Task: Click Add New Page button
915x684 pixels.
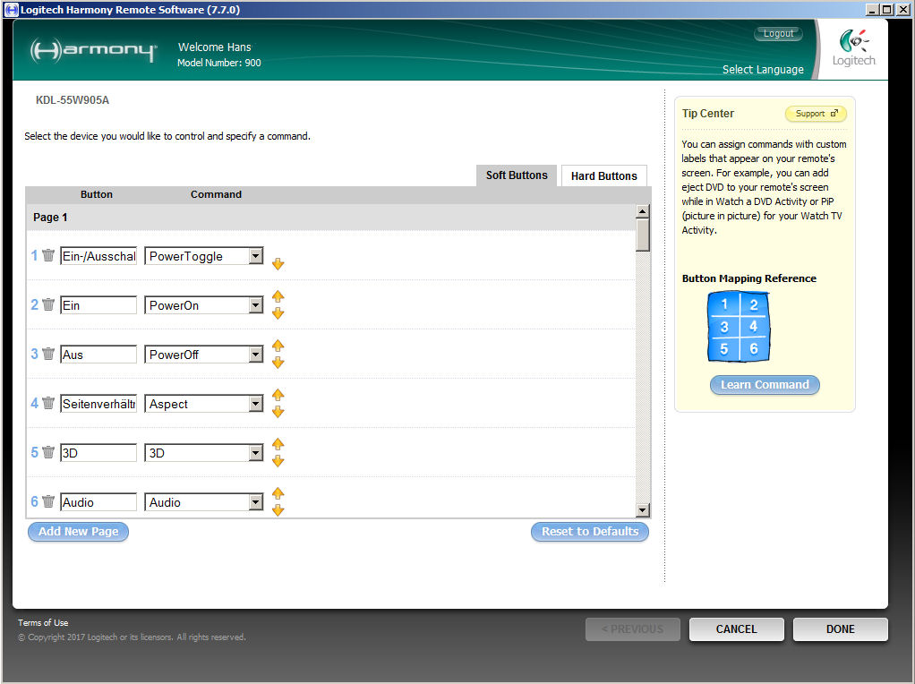Action: pos(79,532)
